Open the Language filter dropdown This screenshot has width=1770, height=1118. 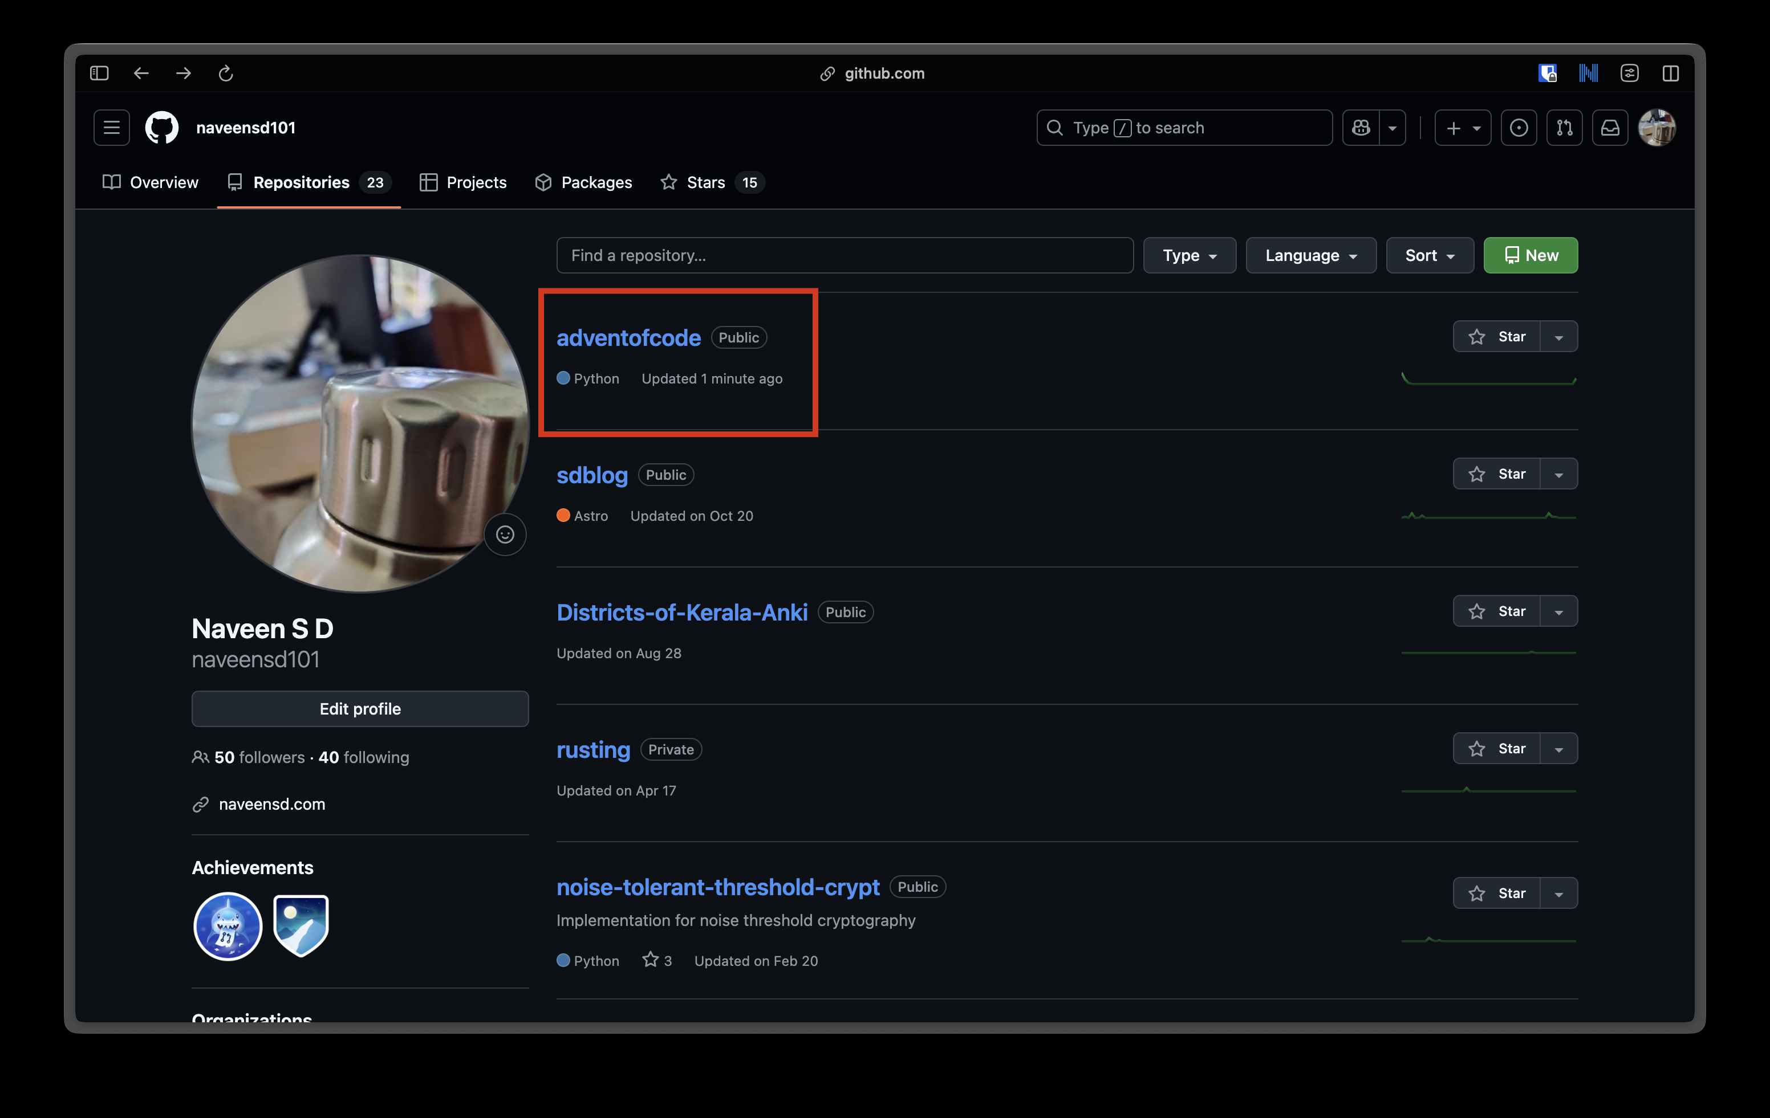tap(1310, 256)
